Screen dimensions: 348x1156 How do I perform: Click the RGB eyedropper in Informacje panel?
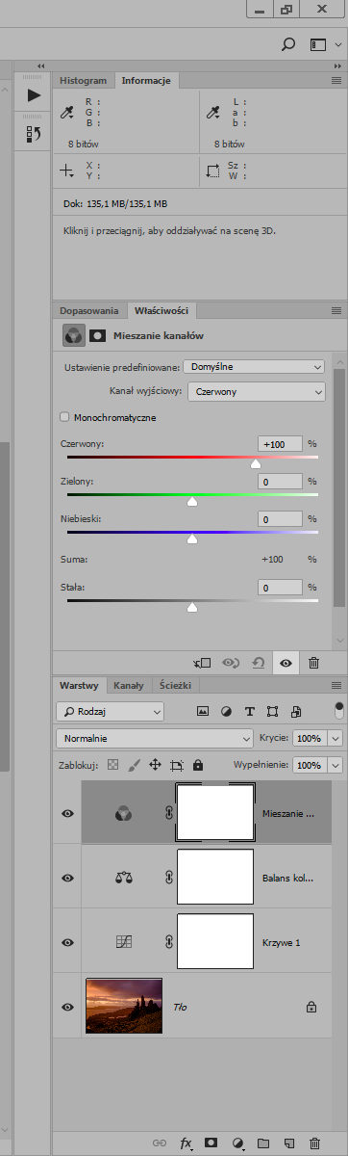67,113
